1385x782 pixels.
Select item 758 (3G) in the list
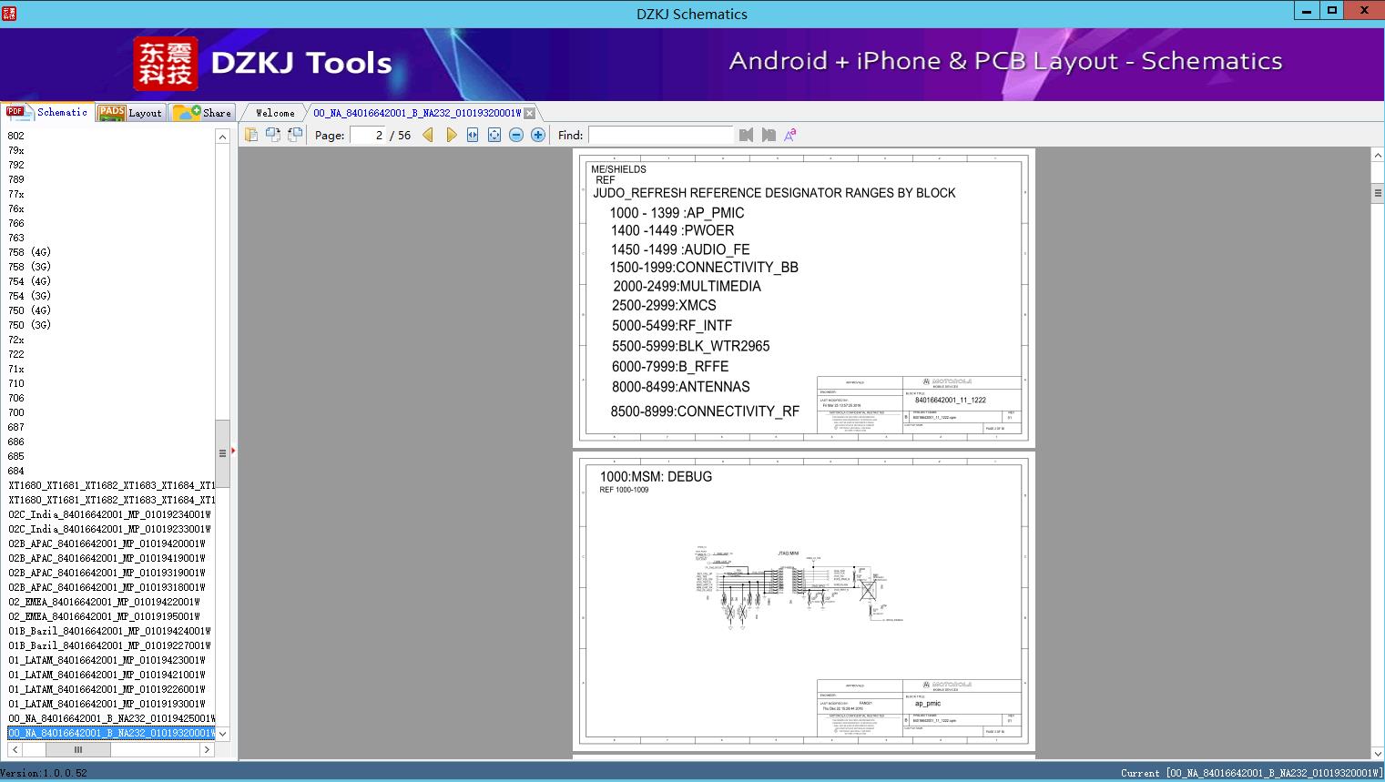click(x=29, y=267)
